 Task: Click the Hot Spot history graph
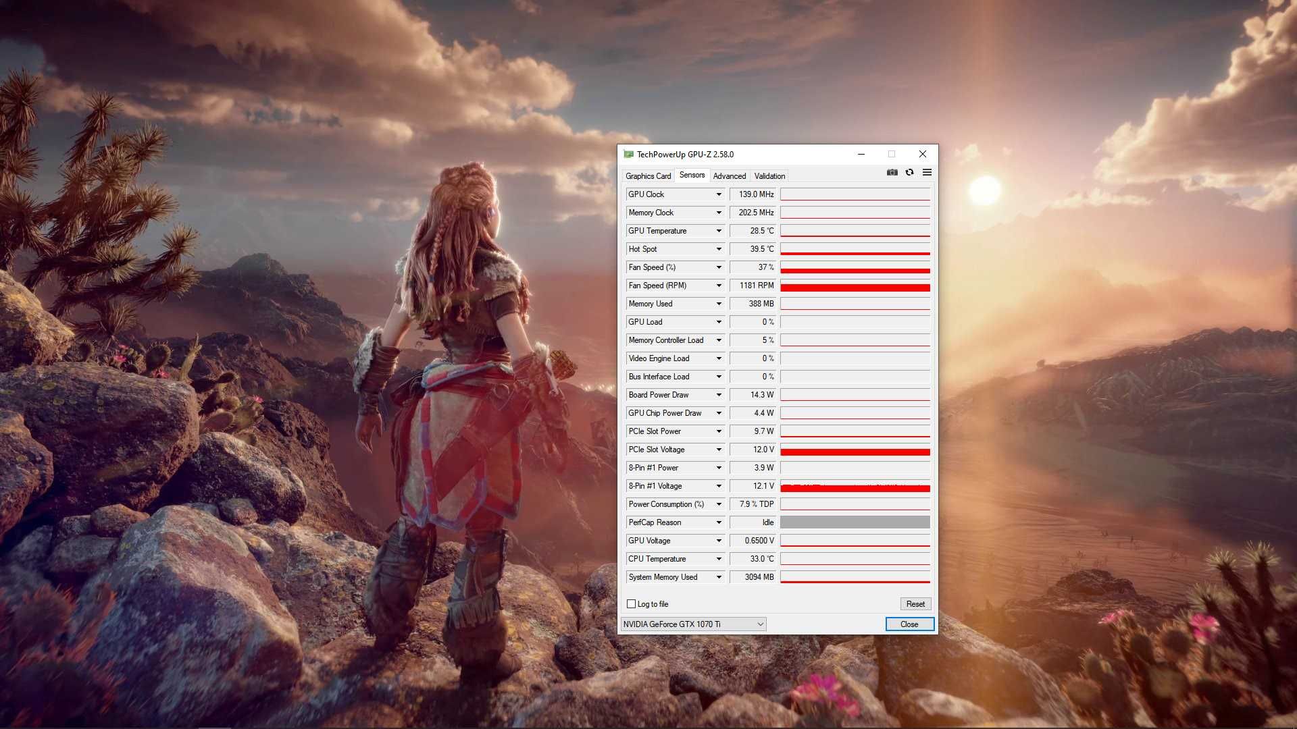coord(855,249)
